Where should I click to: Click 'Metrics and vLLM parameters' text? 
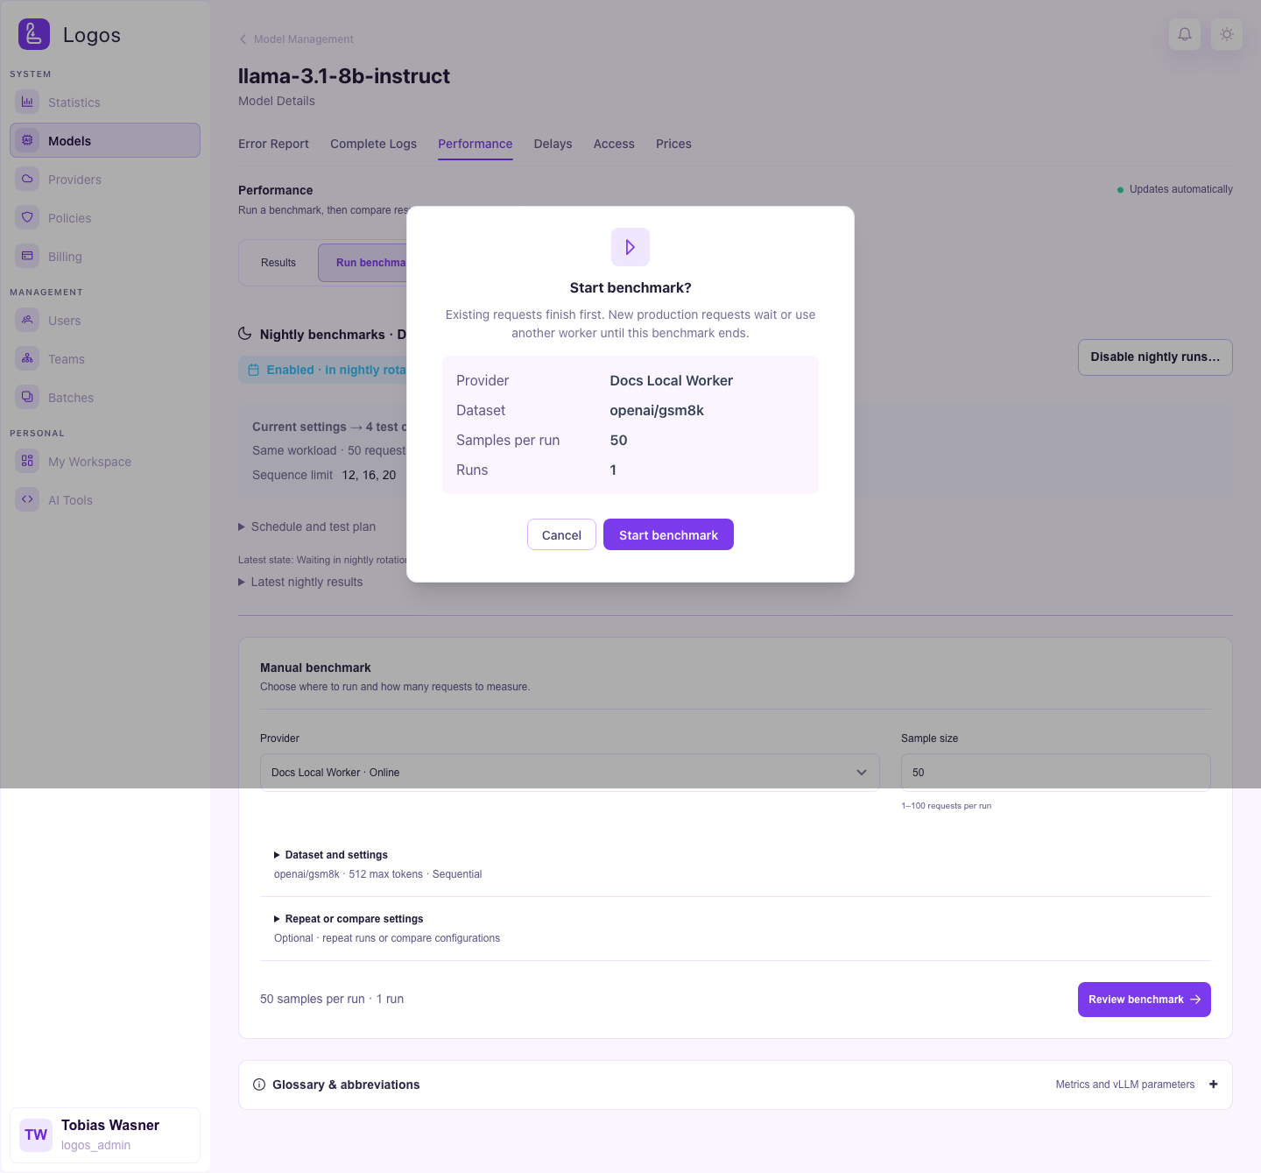(x=1125, y=1085)
